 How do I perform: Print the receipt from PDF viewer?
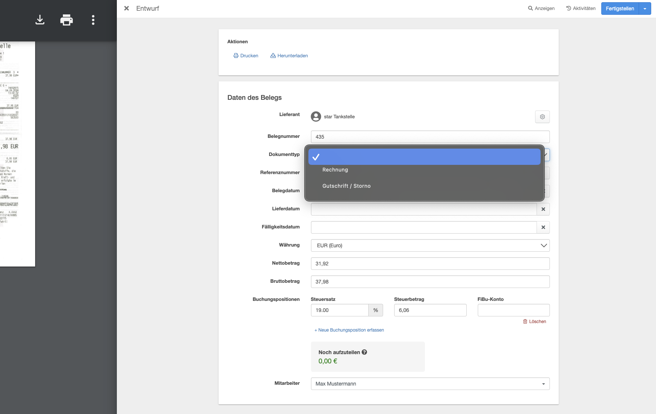coord(67,20)
